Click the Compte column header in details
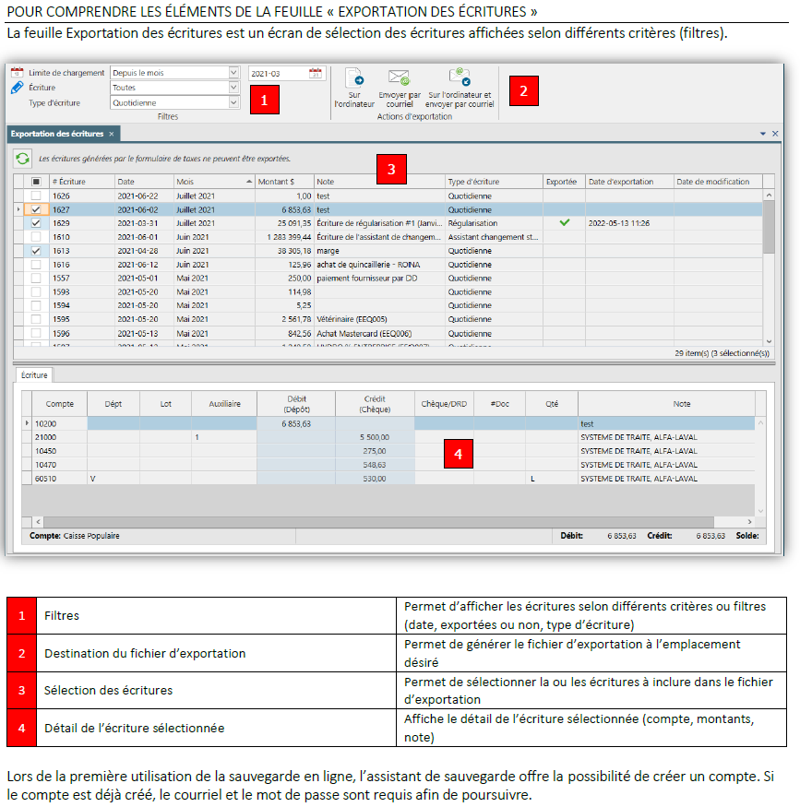The width and height of the screenshot is (800, 807). (x=60, y=404)
